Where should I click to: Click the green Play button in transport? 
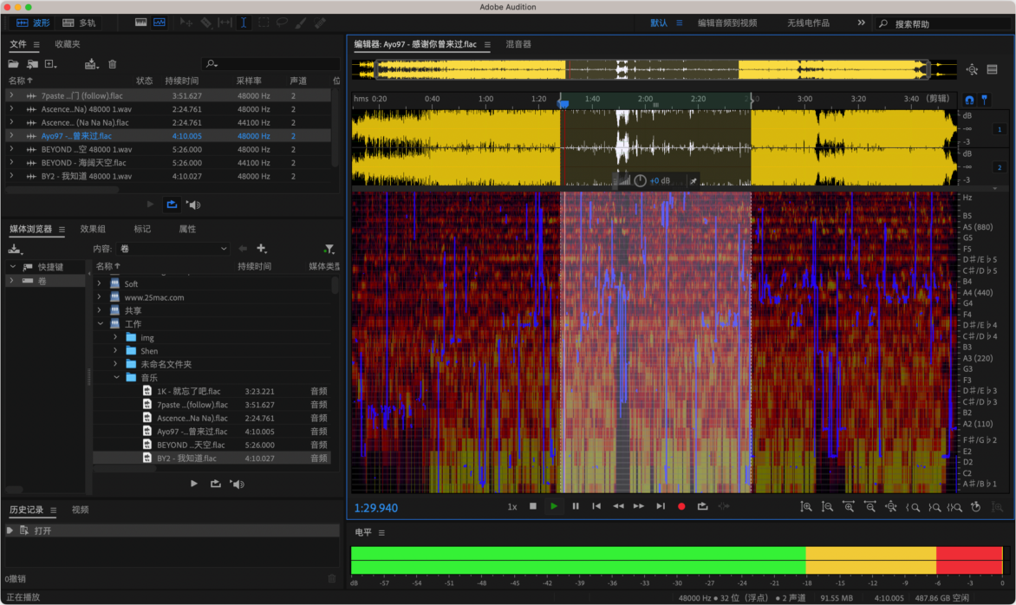coord(554,506)
